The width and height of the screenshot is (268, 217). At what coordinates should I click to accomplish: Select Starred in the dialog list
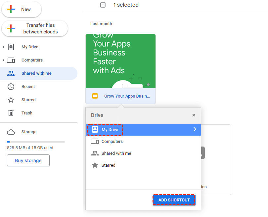click(x=143, y=165)
